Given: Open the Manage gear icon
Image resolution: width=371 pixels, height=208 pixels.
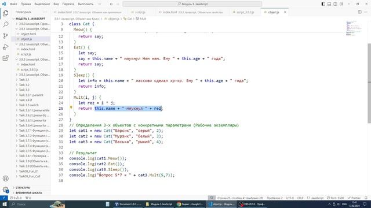Looking at the screenshot, I should [5, 190].
